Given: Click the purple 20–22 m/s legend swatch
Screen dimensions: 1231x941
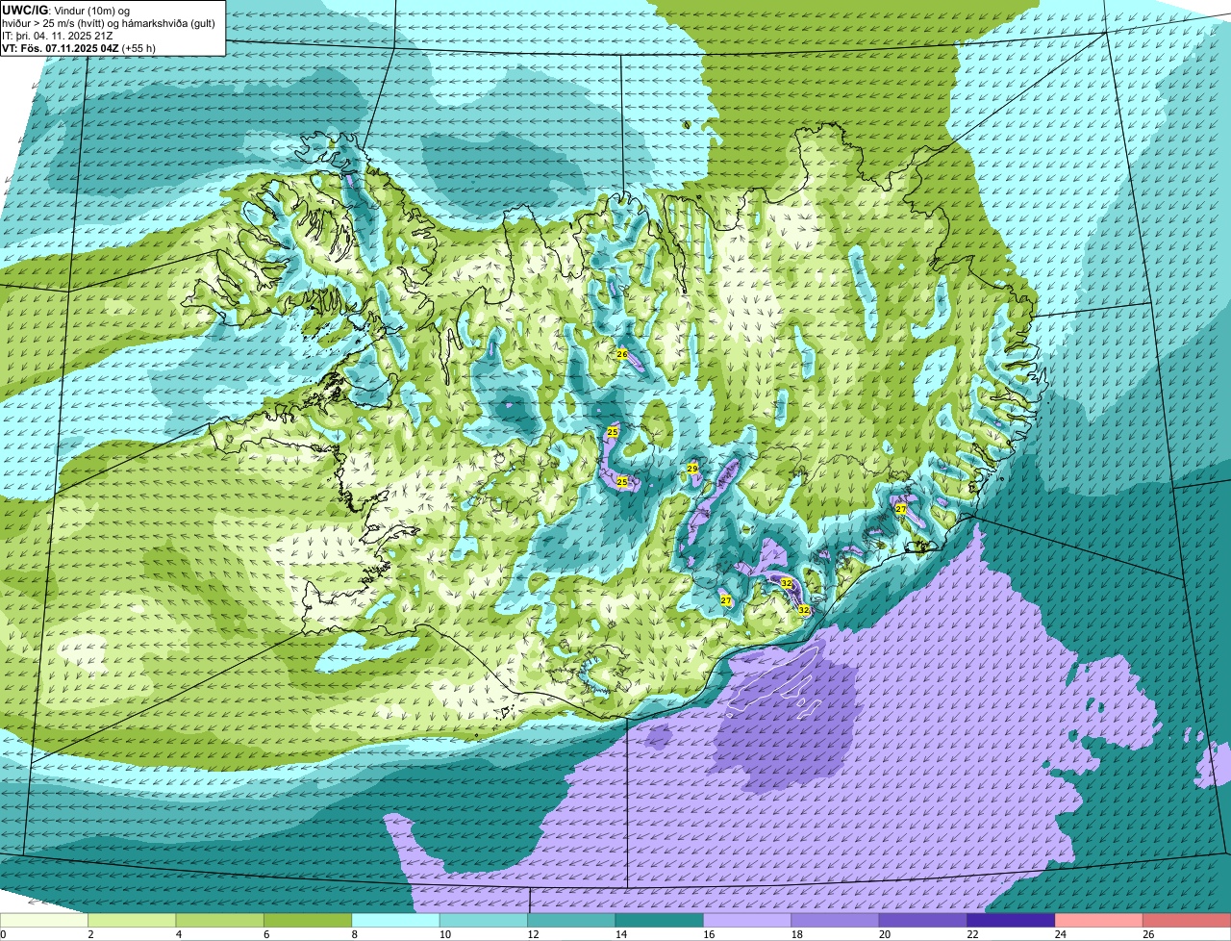Looking at the screenshot, I should [x=922, y=921].
